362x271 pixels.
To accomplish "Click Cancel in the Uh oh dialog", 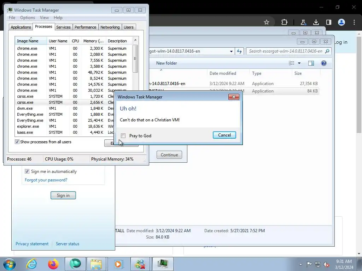I will [x=224, y=135].
